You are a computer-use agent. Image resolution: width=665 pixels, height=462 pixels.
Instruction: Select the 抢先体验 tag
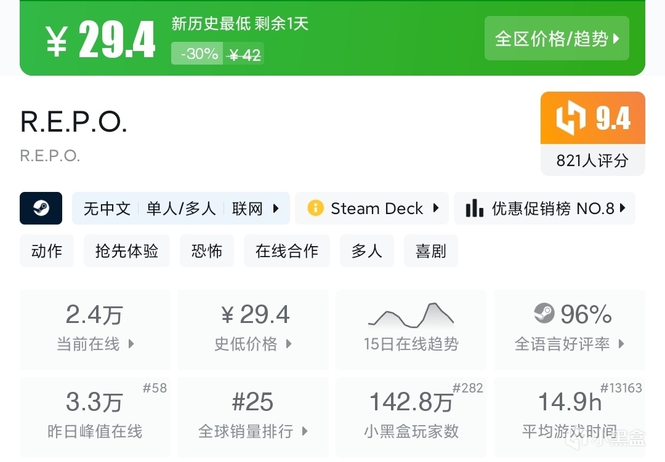tap(127, 251)
